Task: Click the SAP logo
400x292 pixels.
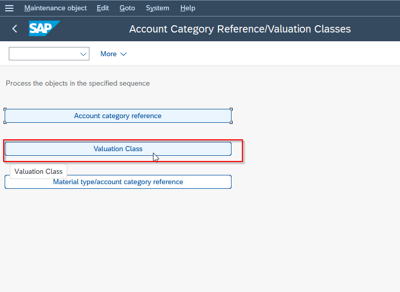Action: [x=44, y=28]
